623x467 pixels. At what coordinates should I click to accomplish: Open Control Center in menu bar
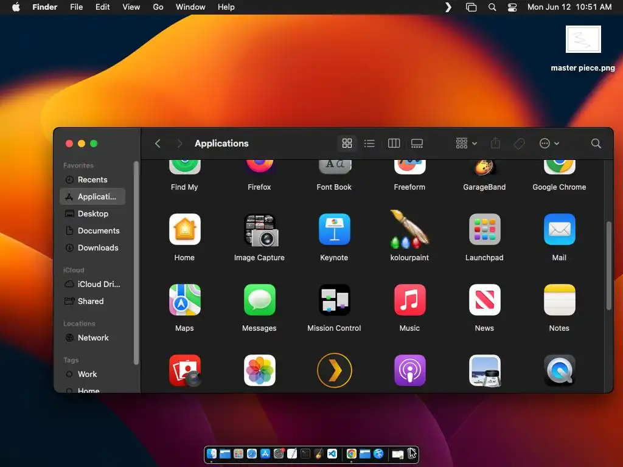[x=512, y=7]
